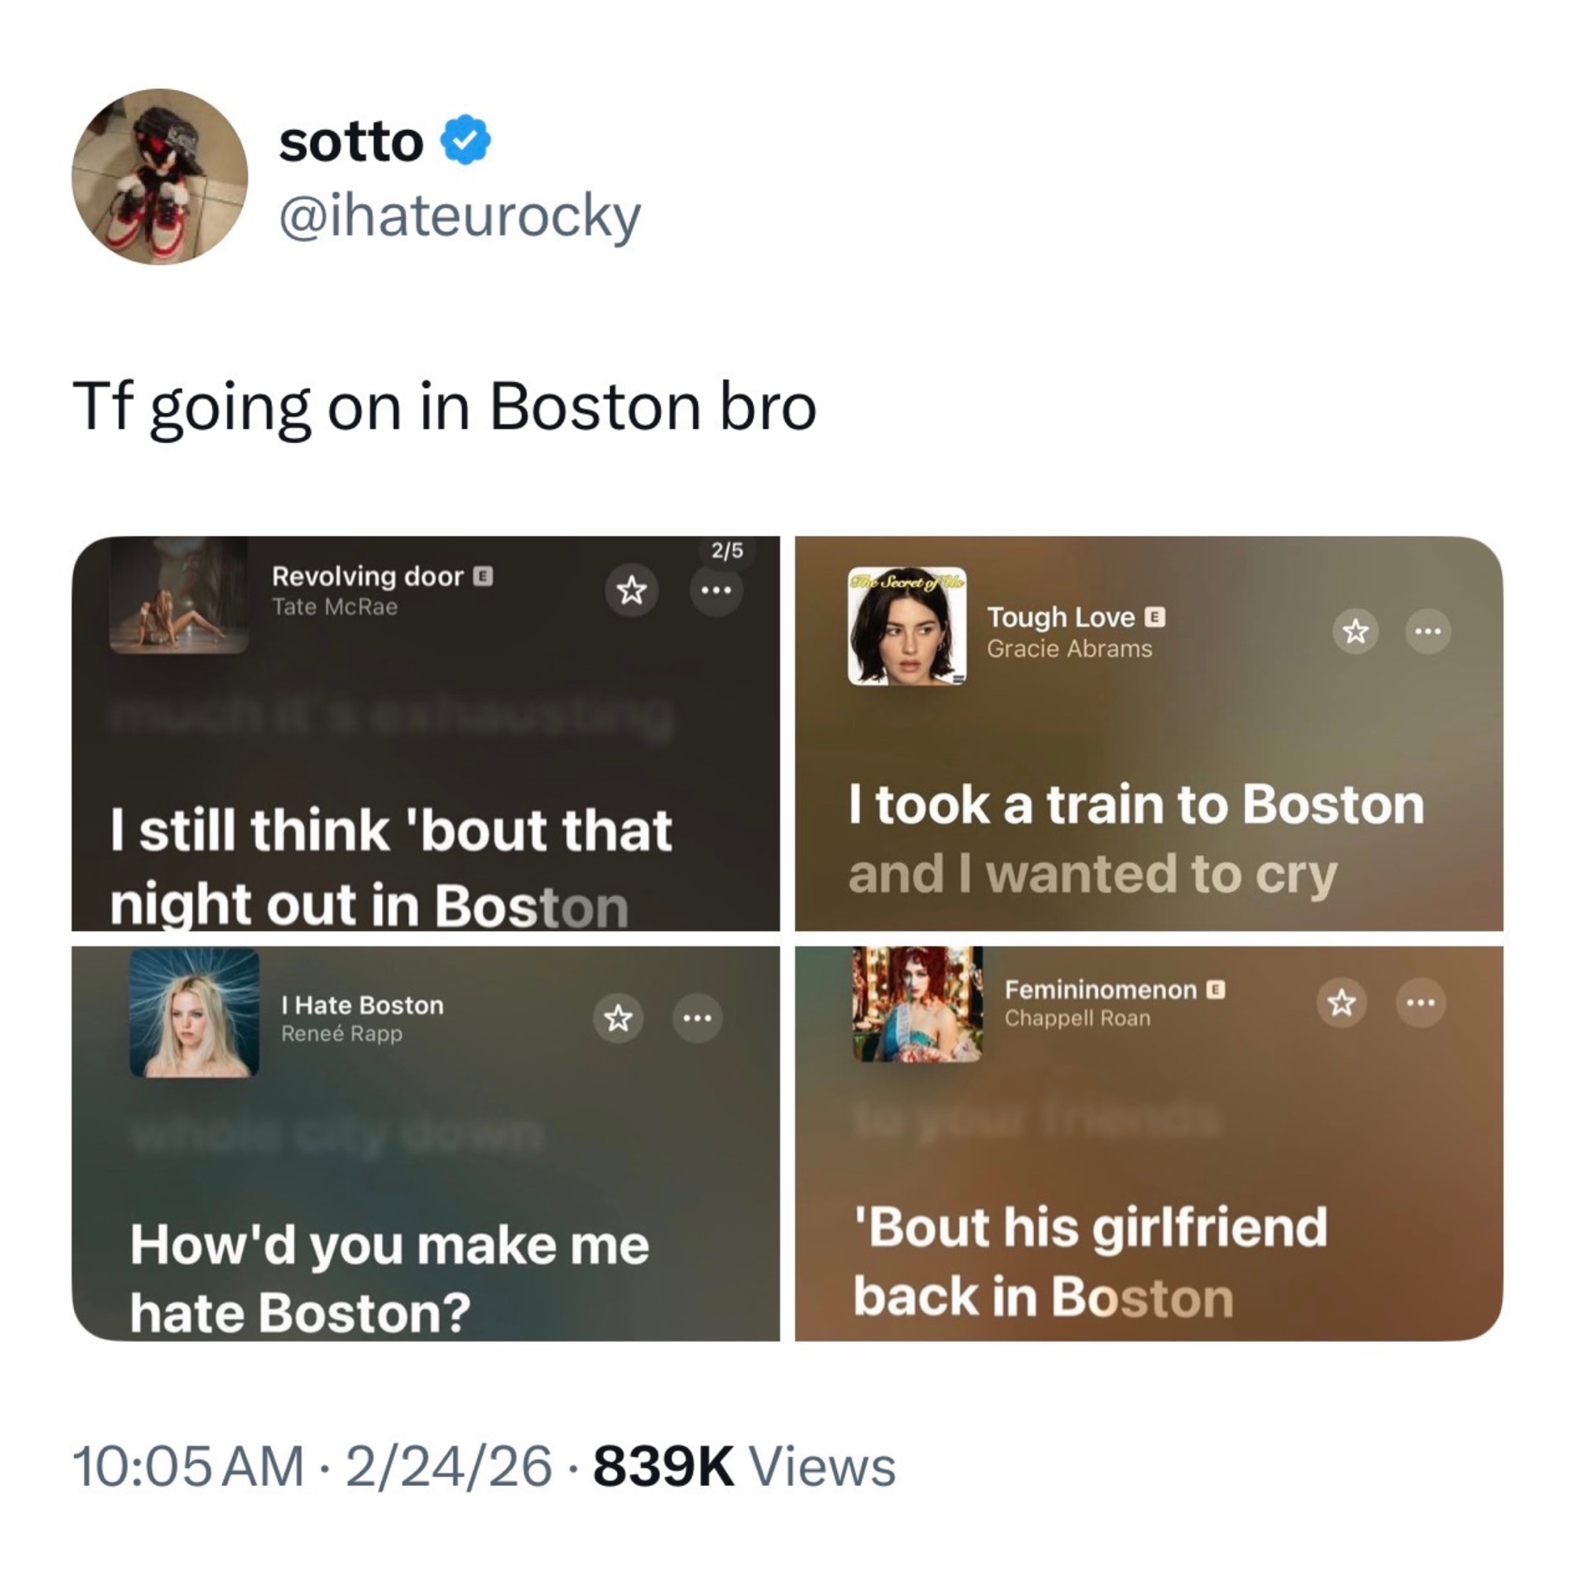The height and width of the screenshot is (1575, 1575).
Task: Favorite the Tough Love track
Action: tap(1354, 631)
